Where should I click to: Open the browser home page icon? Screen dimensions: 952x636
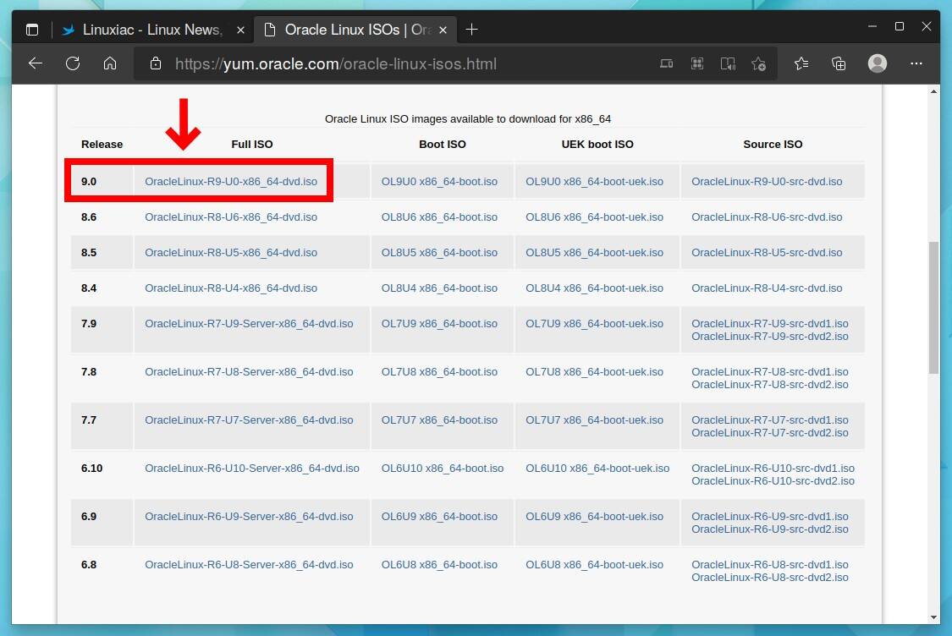(110, 63)
